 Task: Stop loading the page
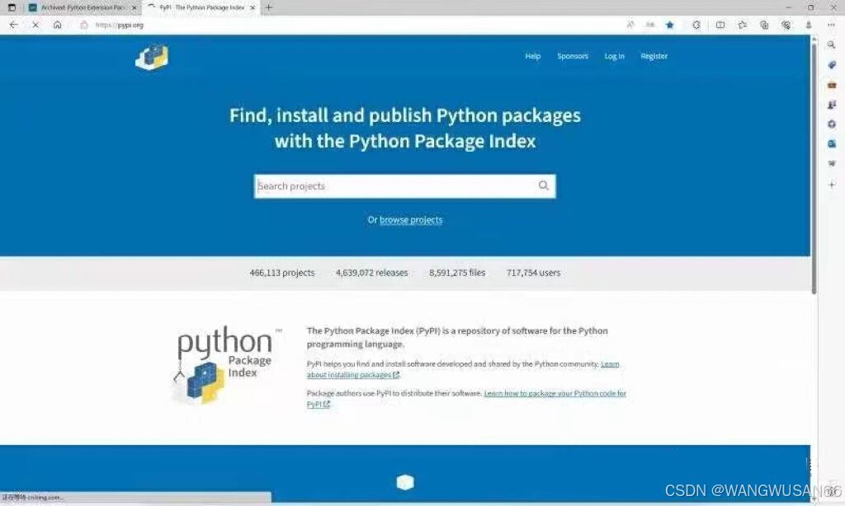tap(35, 25)
